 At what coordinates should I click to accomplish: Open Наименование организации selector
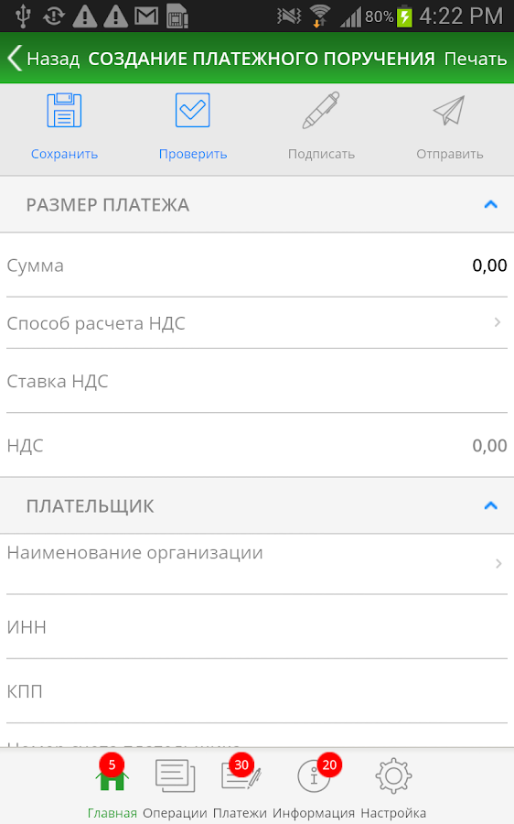[257, 564]
